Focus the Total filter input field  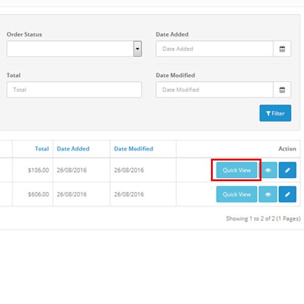pos(74,90)
